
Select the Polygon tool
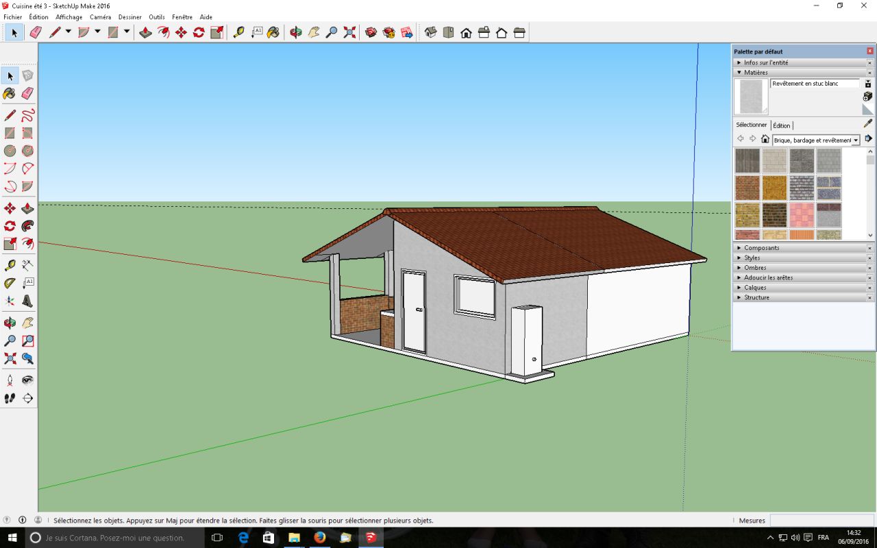pos(27,151)
